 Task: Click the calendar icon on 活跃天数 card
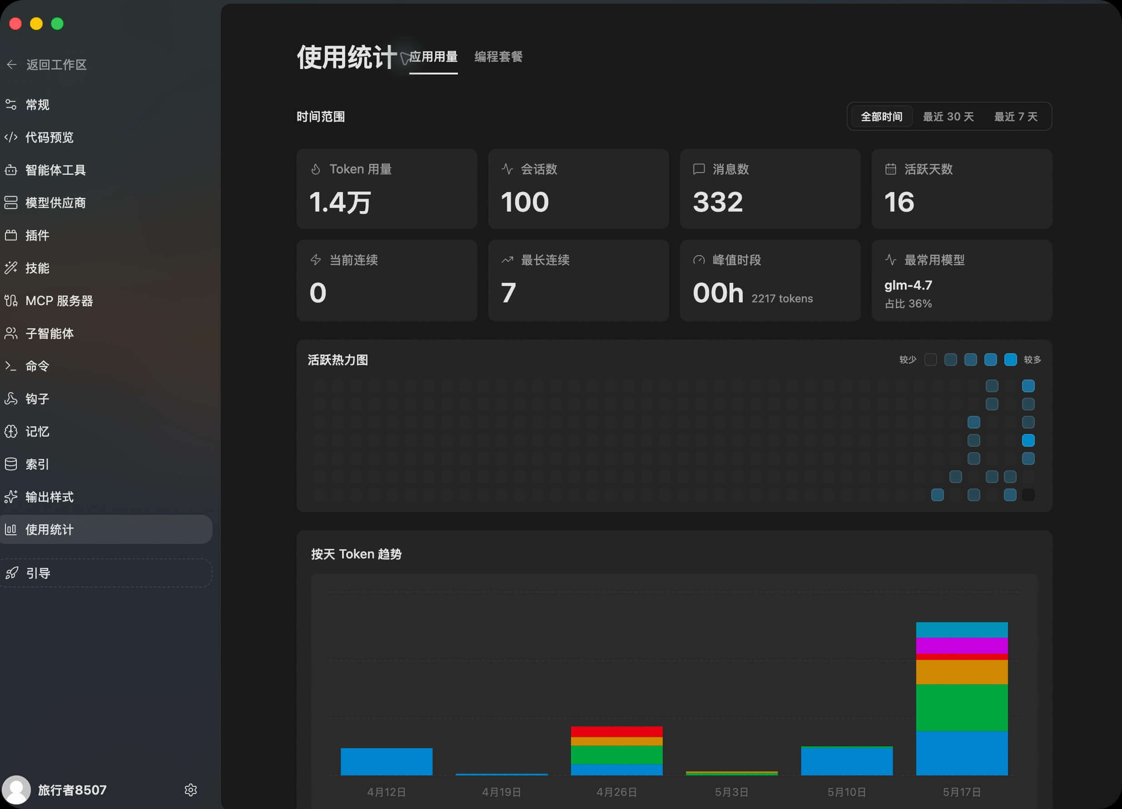(890, 169)
